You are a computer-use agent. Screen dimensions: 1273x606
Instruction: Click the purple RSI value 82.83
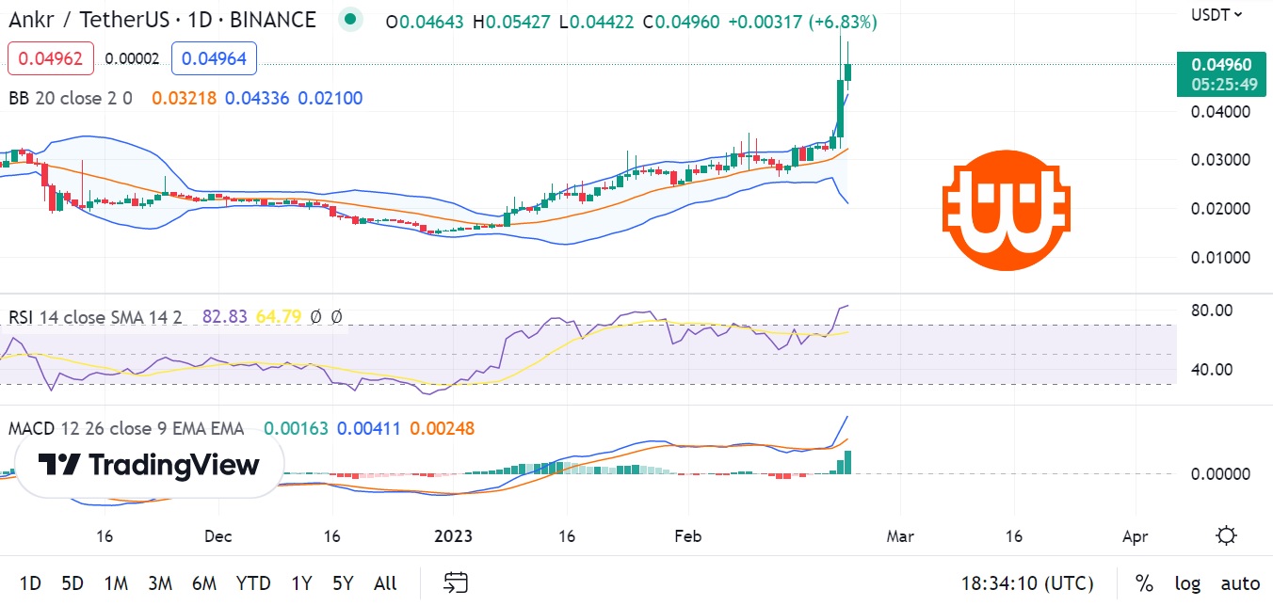point(224,317)
